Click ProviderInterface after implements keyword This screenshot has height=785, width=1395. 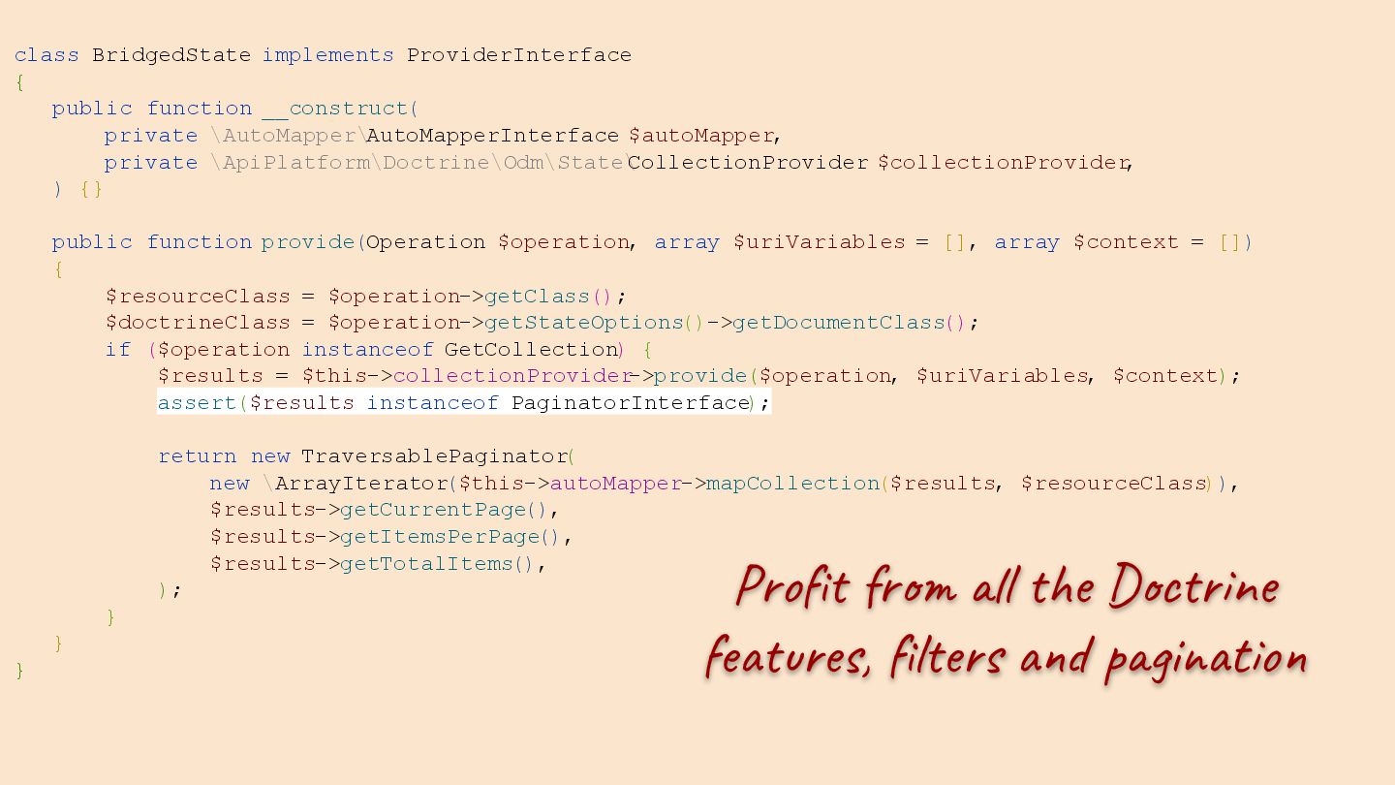[x=519, y=55]
